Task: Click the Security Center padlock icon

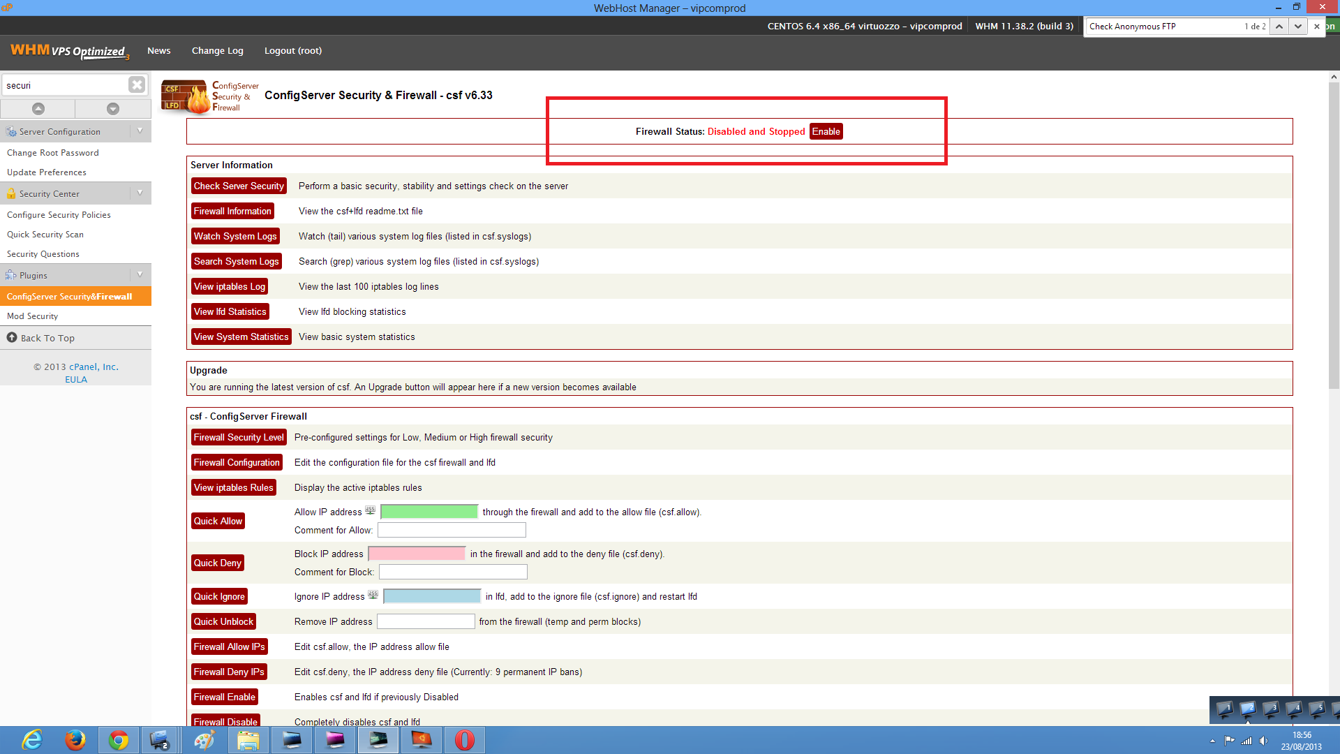Action: click(x=11, y=193)
